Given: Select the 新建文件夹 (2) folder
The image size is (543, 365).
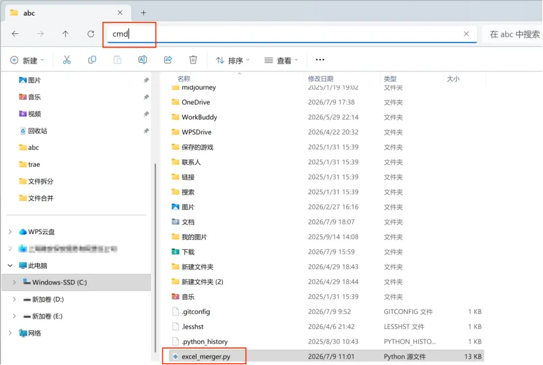Looking at the screenshot, I should pyautogui.click(x=197, y=281).
